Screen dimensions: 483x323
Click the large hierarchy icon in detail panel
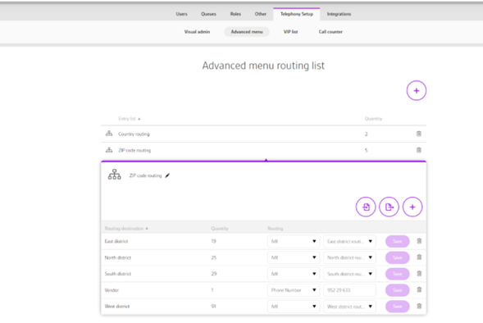[114, 175]
